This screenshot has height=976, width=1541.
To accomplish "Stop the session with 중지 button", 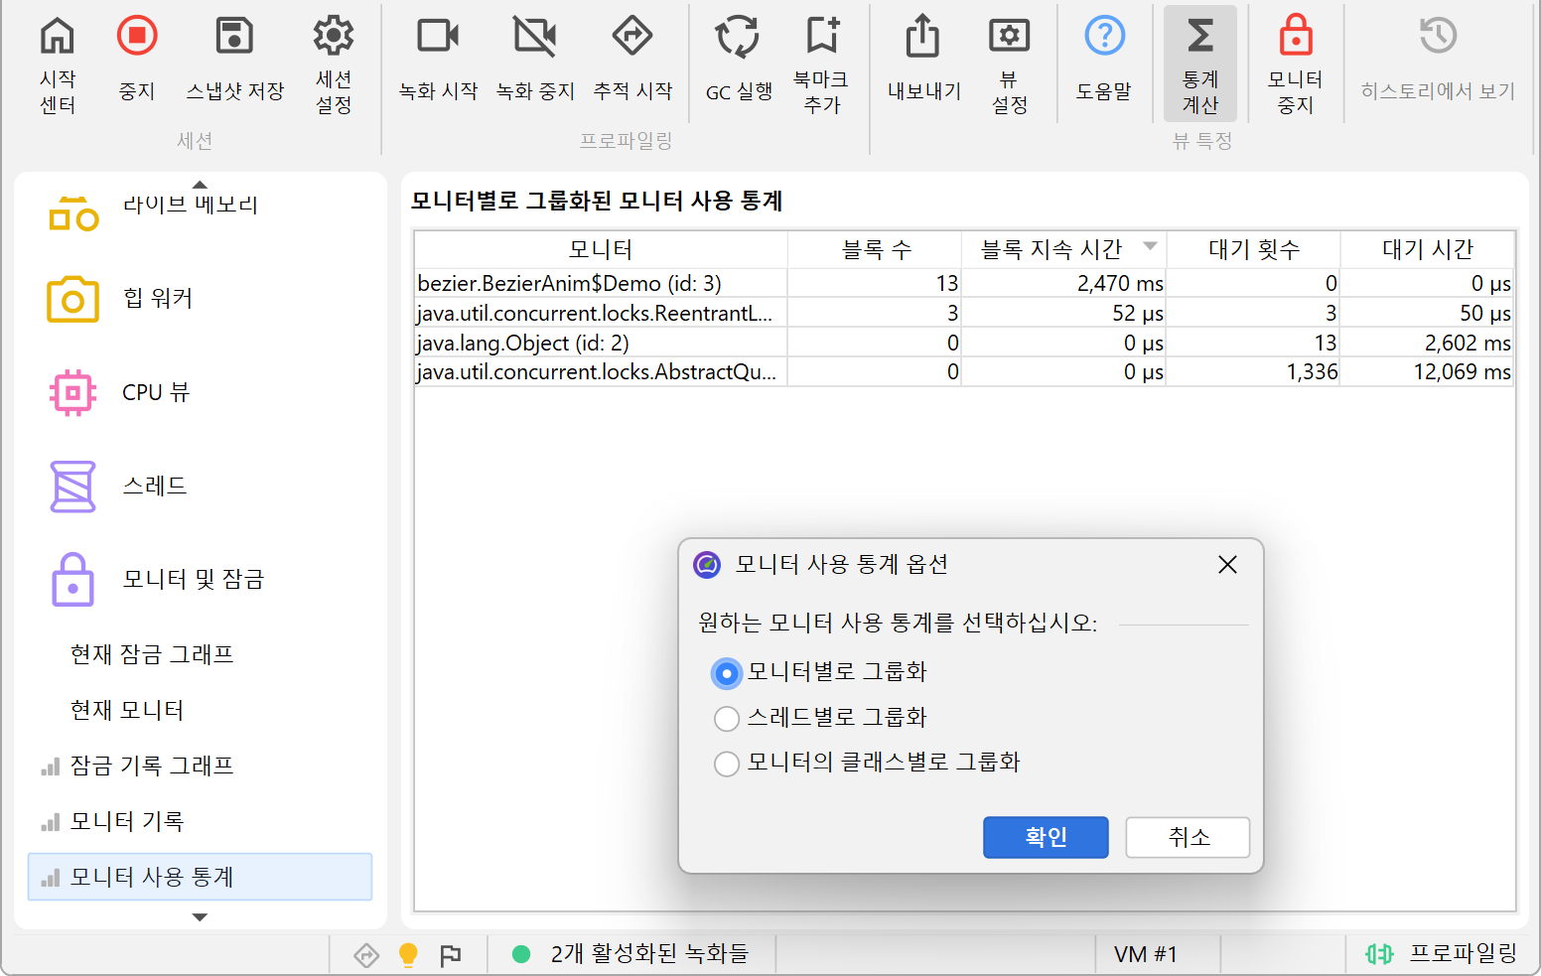I will pyautogui.click(x=137, y=37).
